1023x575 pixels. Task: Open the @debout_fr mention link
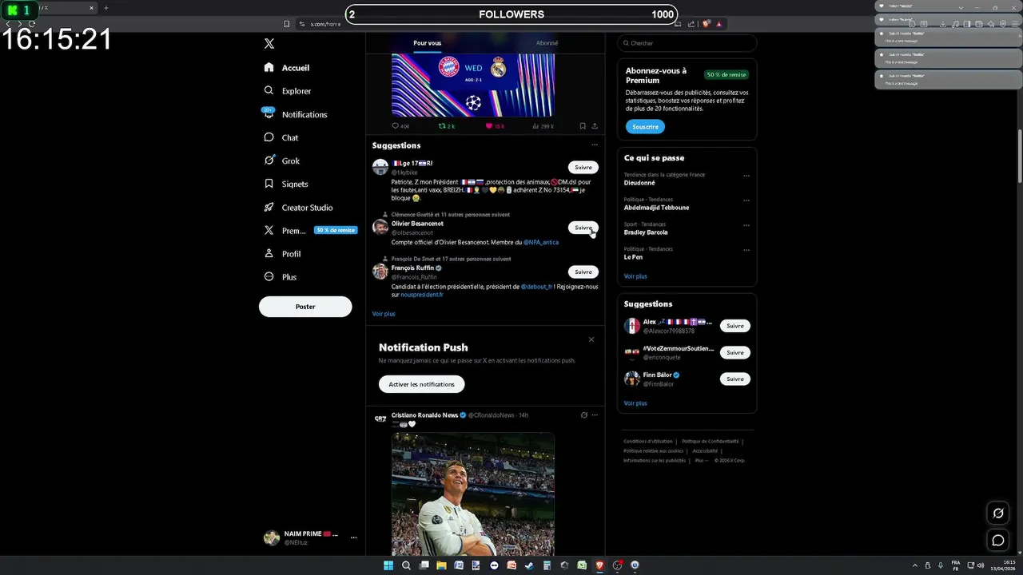[x=537, y=287]
